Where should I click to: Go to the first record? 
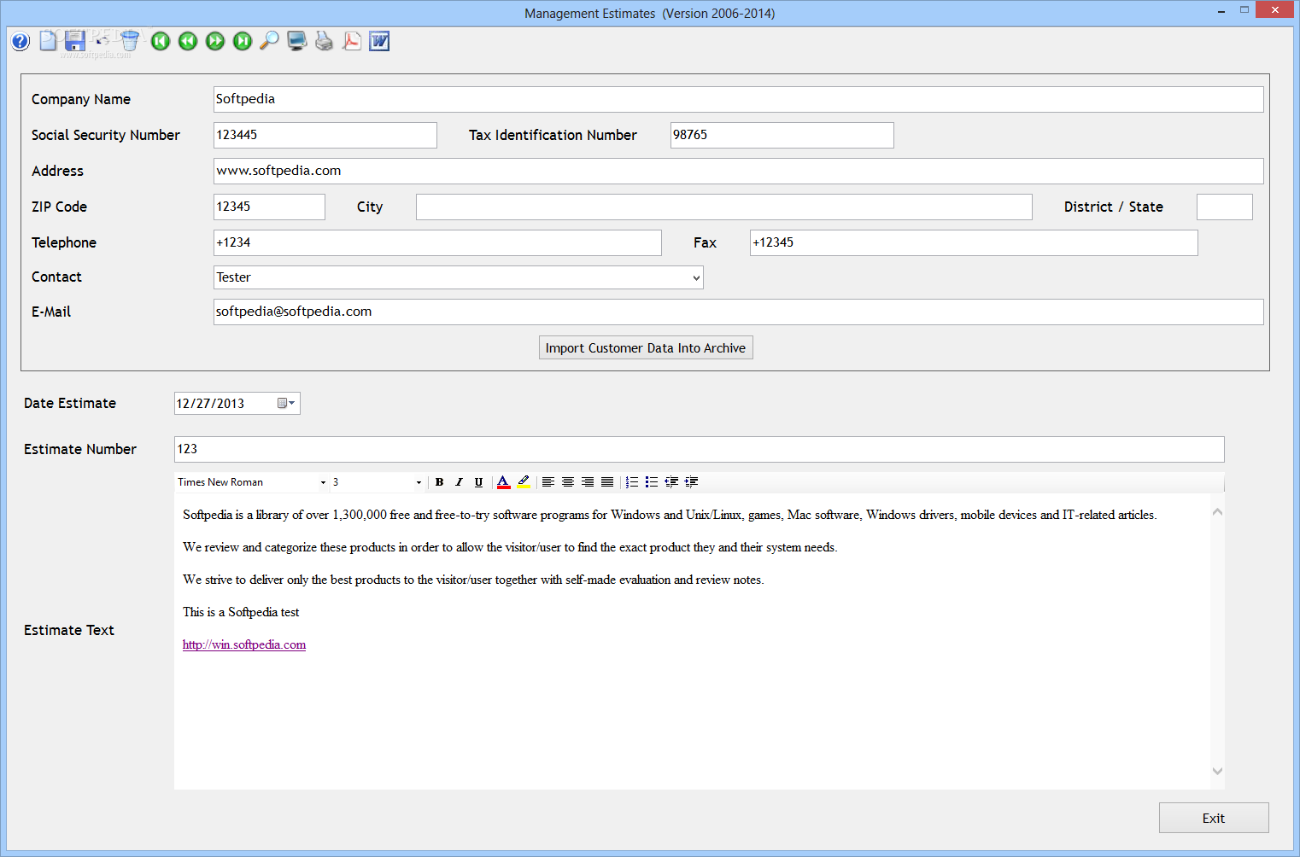161,41
